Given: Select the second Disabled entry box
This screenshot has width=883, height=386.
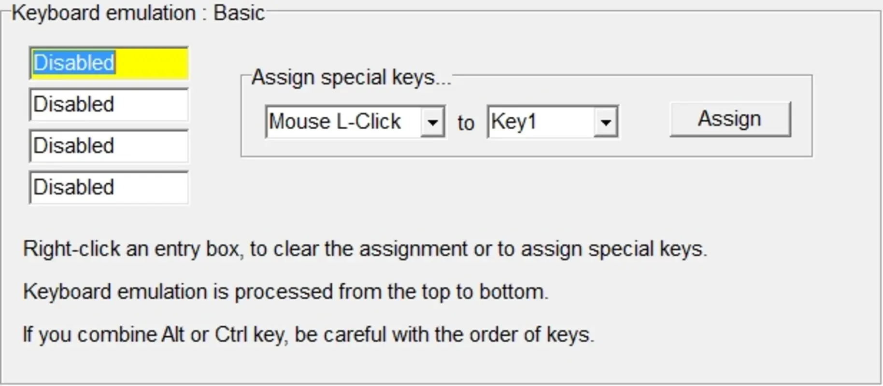Looking at the screenshot, I should (x=108, y=105).
